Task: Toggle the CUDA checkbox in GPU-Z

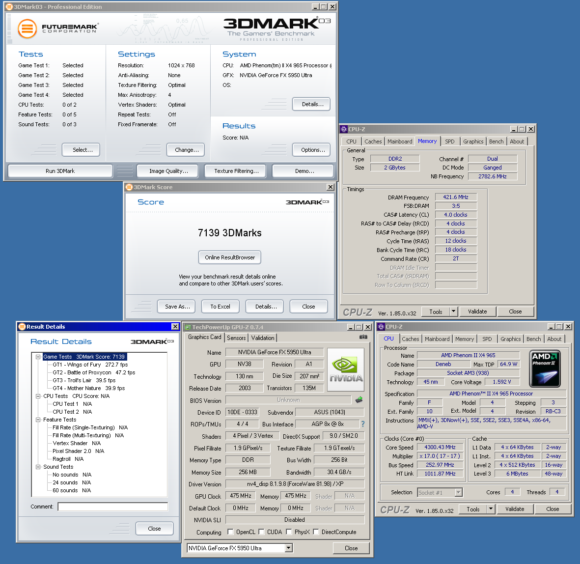Action: point(261,532)
